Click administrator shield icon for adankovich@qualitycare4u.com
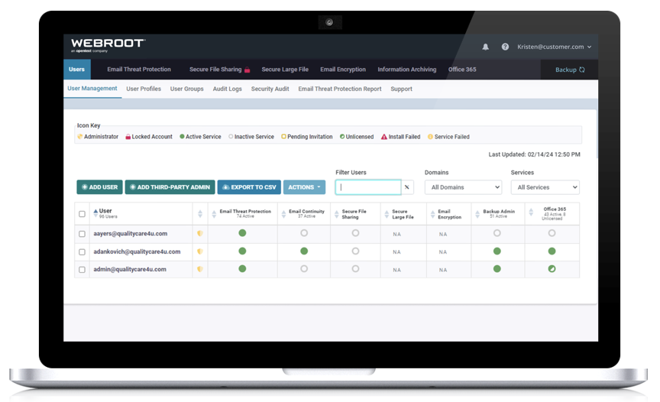Image resolution: width=660 pixels, height=402 pixels. 200,251
